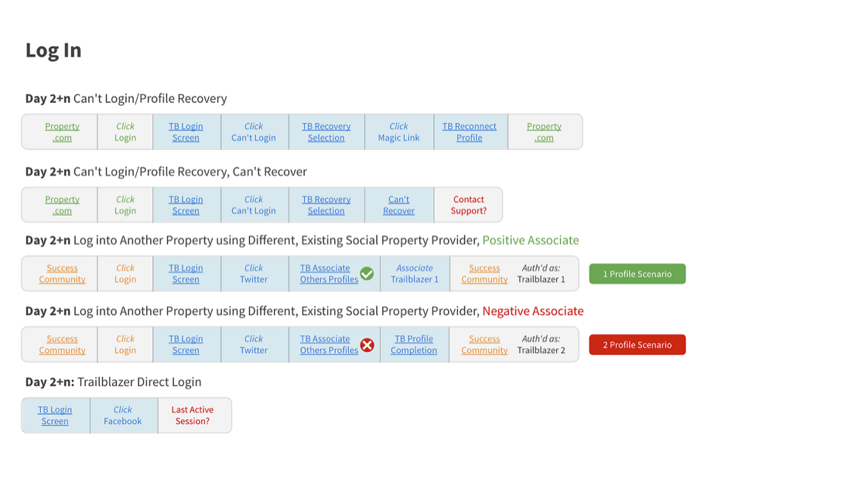Open TB Recovery Selection in first row
Screen dimensions: 851x479
pos(326,132)
